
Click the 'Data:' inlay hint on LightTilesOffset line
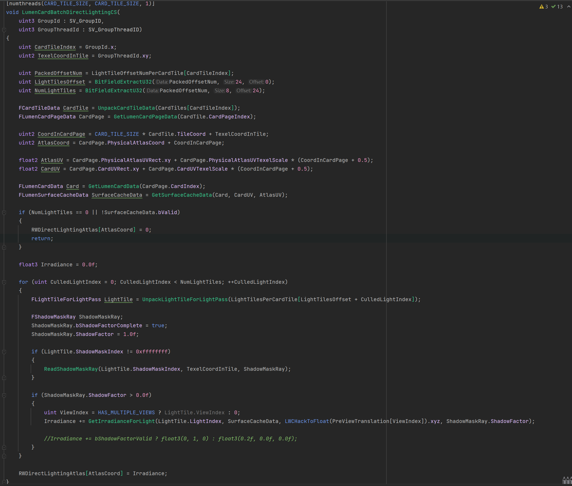tap(162, 82)
